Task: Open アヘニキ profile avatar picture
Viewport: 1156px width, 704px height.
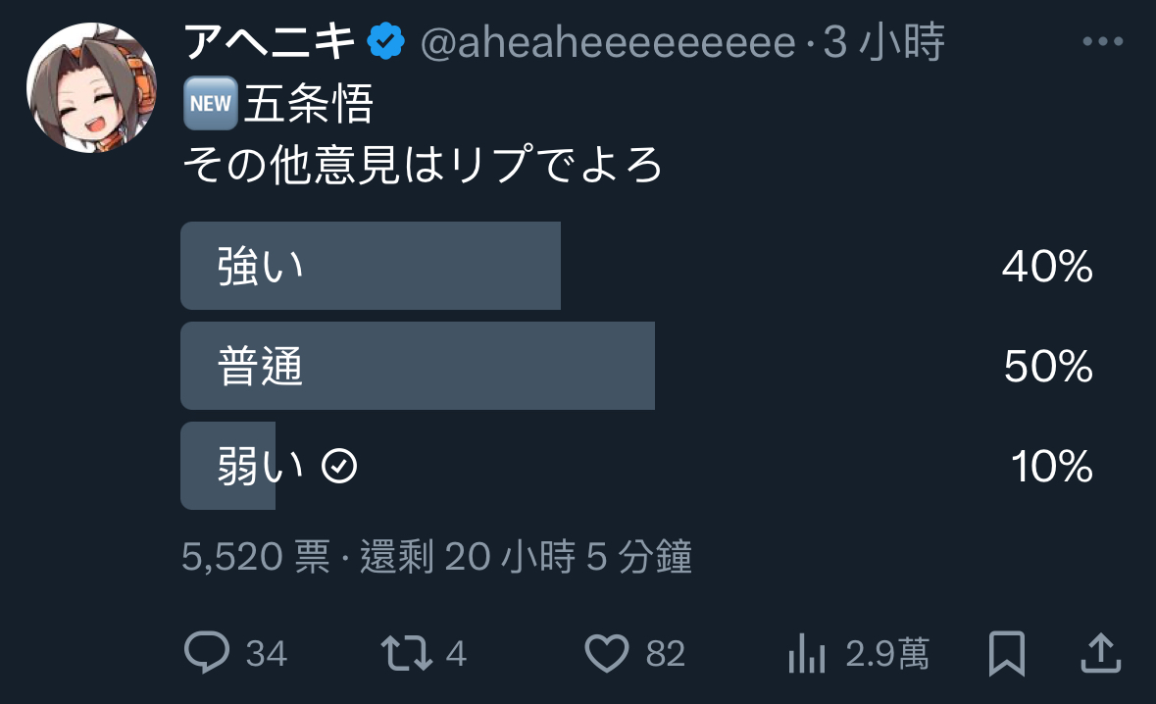Action: (x=91, y=87)
